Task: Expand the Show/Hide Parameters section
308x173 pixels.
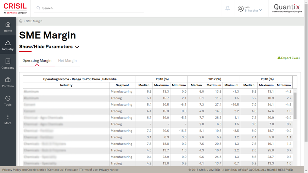Action: click(49, 47)
